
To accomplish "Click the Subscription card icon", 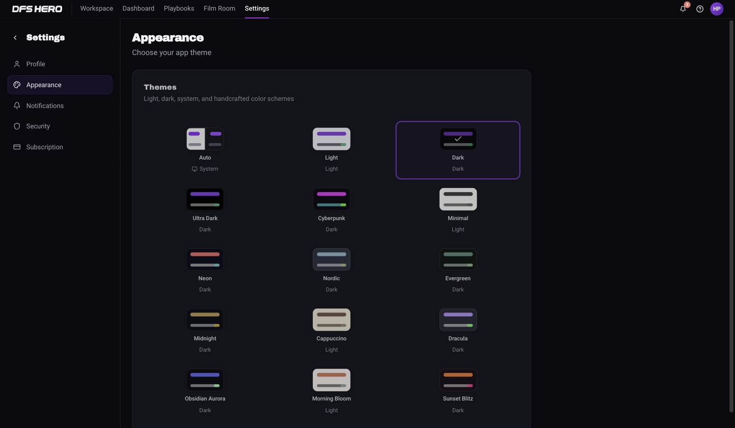I will 17,147.
